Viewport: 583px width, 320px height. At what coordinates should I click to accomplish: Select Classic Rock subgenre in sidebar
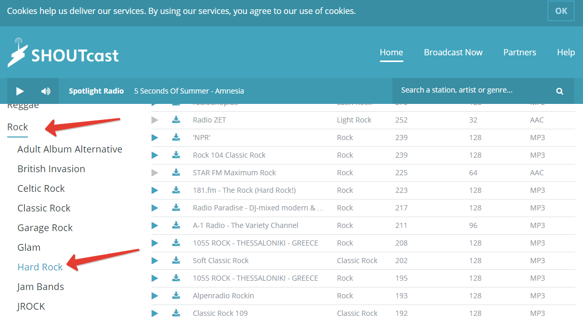(44, 208)
